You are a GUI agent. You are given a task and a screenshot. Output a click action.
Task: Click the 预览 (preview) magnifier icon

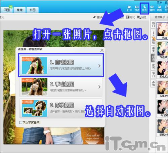point(139,17)
